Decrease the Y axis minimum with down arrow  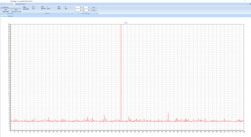click(x=81, y=8)
